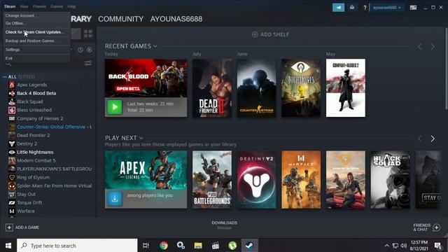448x252 pixels.
Task: Switch library to grid view icon
Action: (x=88, y=34)
